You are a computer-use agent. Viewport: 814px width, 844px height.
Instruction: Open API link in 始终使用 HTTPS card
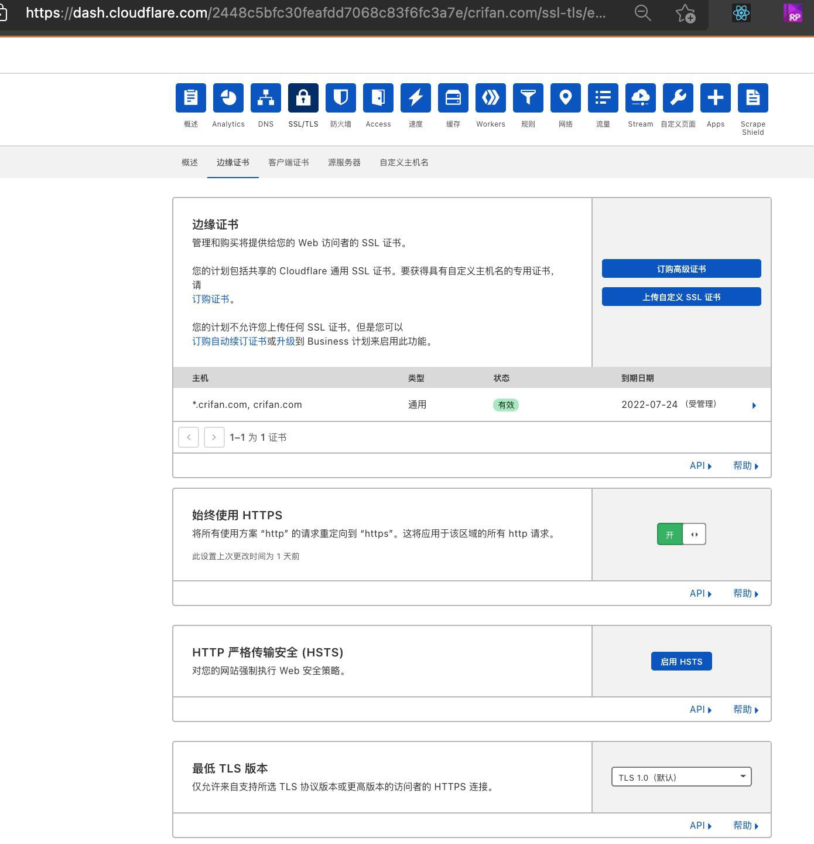click(701, 593)
